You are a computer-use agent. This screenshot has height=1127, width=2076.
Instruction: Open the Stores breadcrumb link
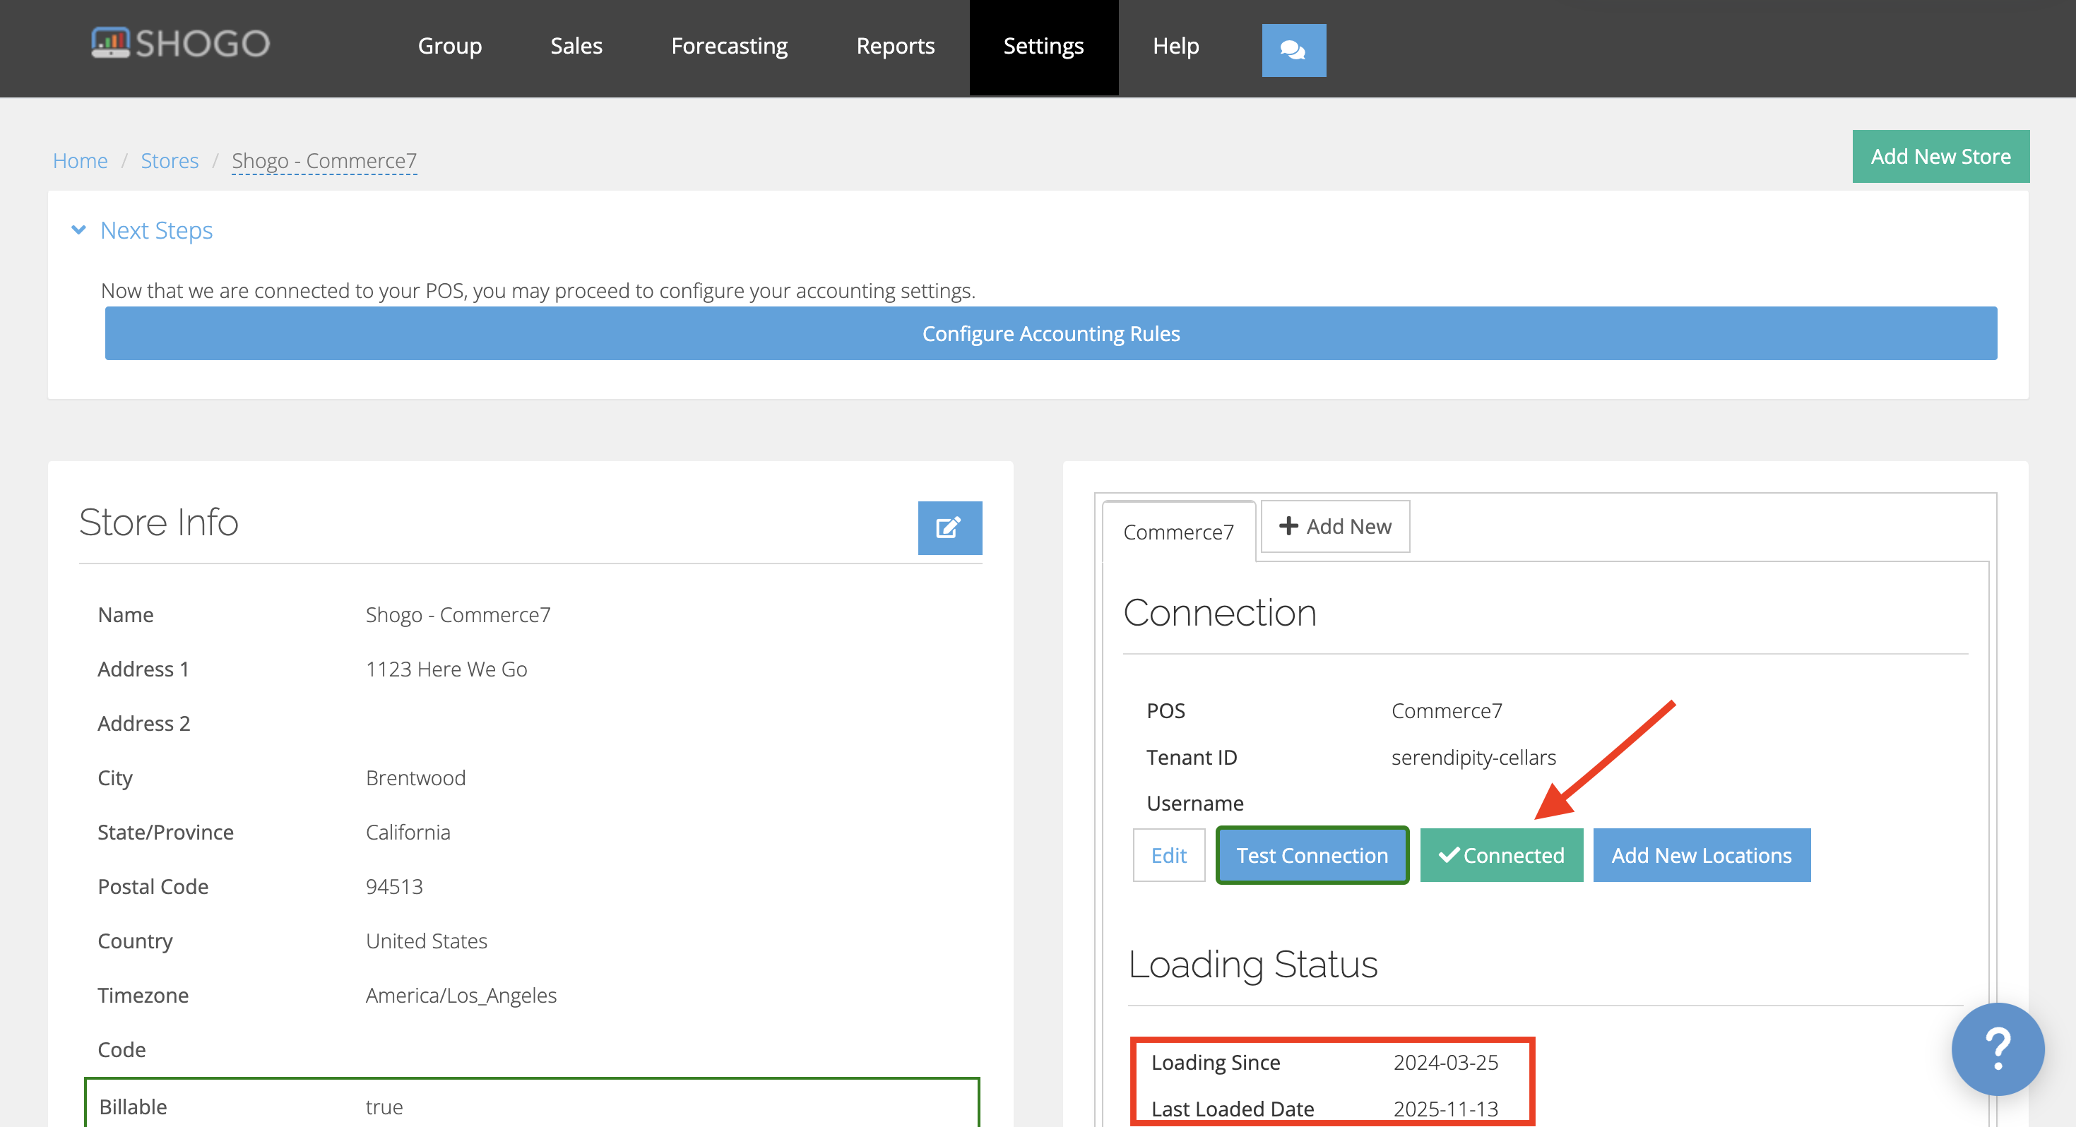tap(170, 160)
